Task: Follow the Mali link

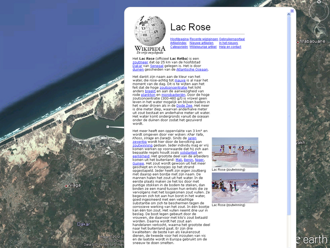Action: pyautogui.click(x=179, y=160)
